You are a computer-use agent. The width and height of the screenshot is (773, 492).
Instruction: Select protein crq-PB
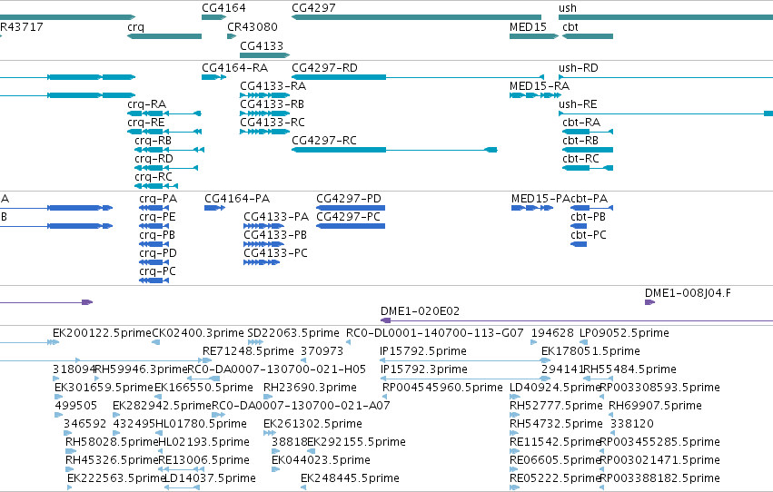pos(157,235)
